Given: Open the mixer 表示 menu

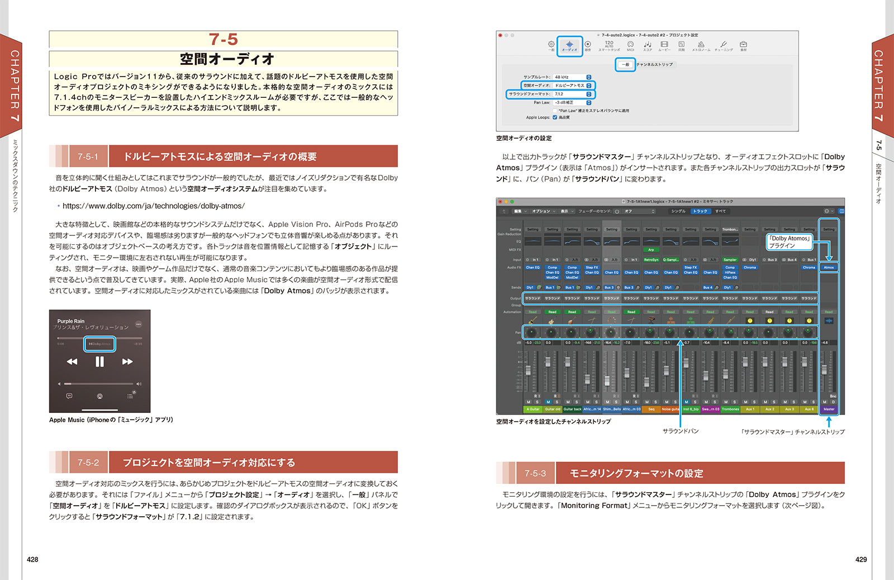Looking at the screenshot, I should coord(567,211).
